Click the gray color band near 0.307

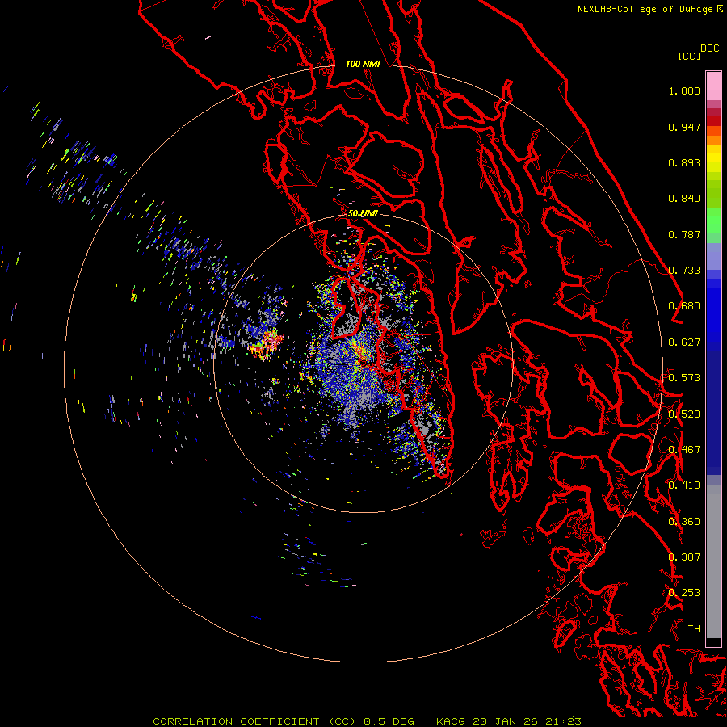[x=713, y=561]
